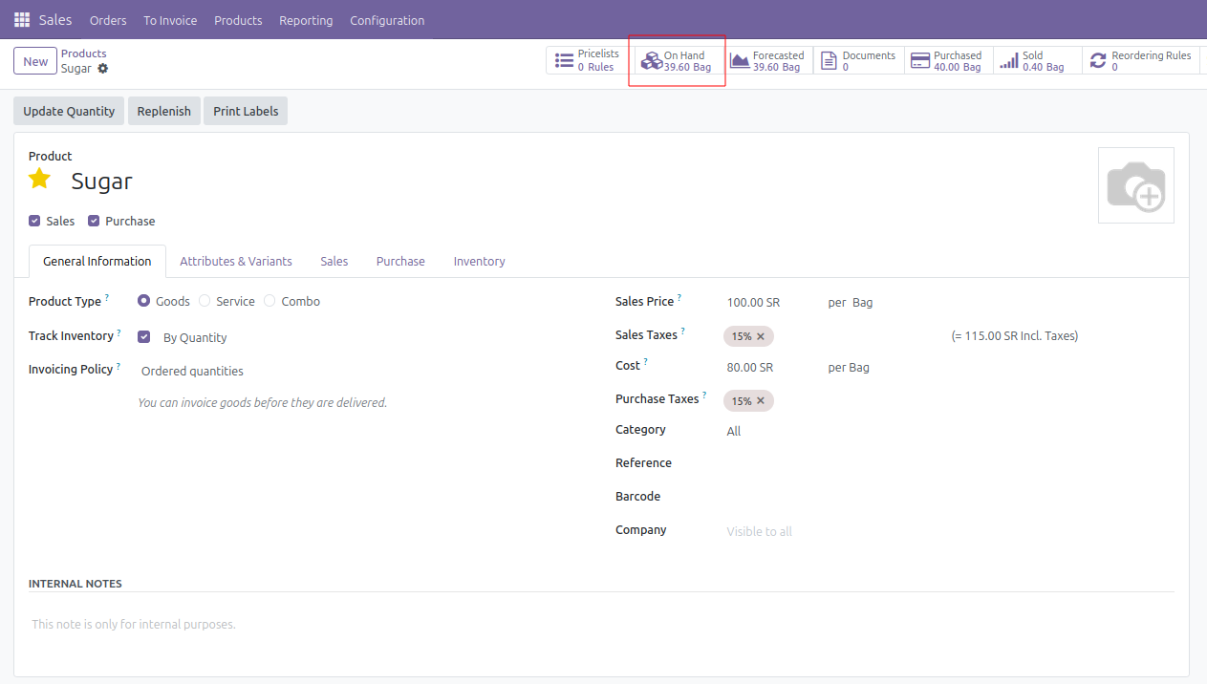Open the apps grid menu icon
This screenshot has width=1207, height=684.
tap(22, 20)
